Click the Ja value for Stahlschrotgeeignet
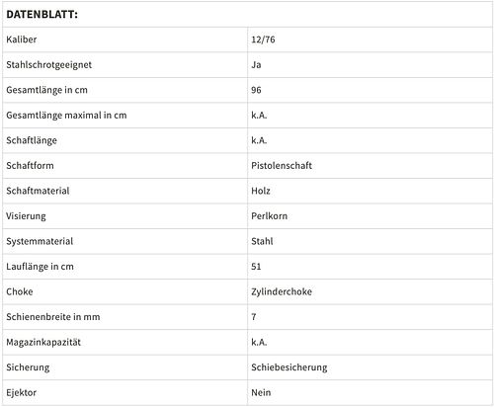This screenshot has height=407, width=494. [256, 65]
